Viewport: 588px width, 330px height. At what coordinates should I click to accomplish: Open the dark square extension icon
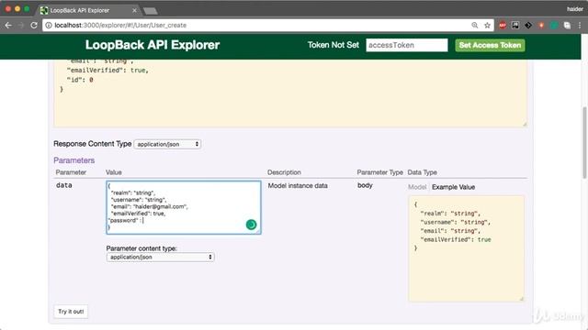[515, 25]
